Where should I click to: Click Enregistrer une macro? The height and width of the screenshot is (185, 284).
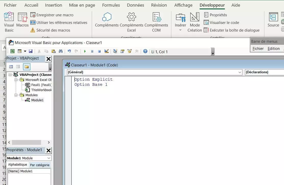(x=52, y=15)
